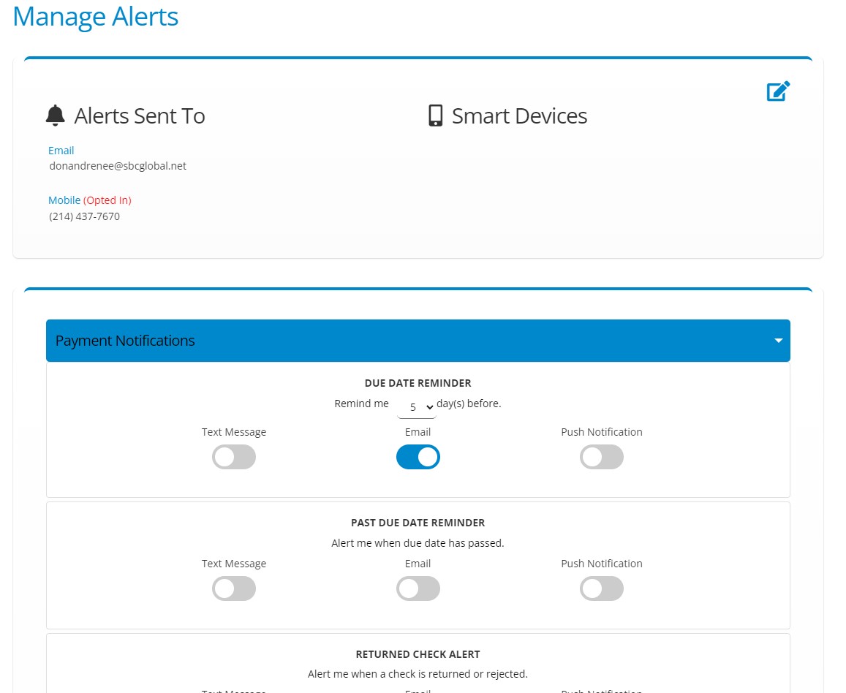Screen dimensions: 846x693
Task: Click the smartphone icon beside Smart Devices
Action: click(436, 115)
